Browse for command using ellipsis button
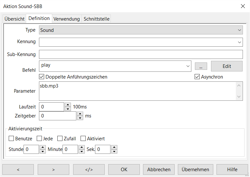250x177 pixels. (x=201, y=66)
